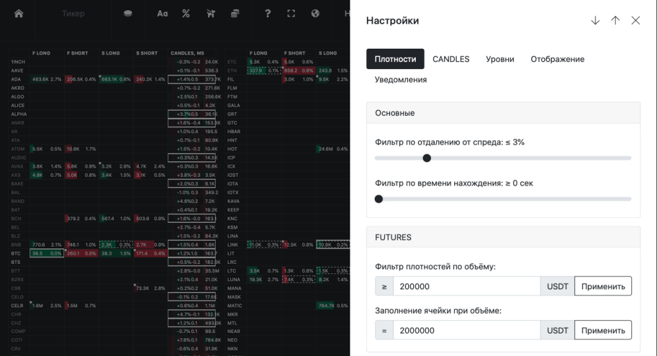The height and width of the screenshot is (356, 657).
Task: Toggle fullscreen mode icon
Action: tap(291, 13)
